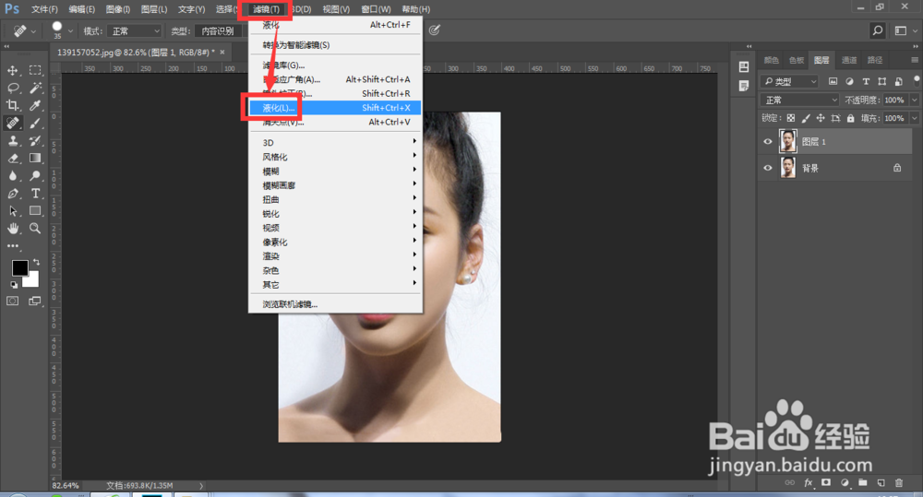This screenshot has height=497, width=923.
Task: Toggle filter for pixel layers
Action: 833,81
